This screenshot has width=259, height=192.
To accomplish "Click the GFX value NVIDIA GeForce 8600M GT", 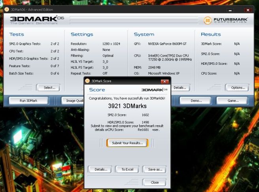I will pyautogui.click(x=167, y=44).
